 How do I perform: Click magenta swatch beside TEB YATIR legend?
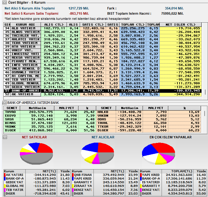[x=5, y=190]
